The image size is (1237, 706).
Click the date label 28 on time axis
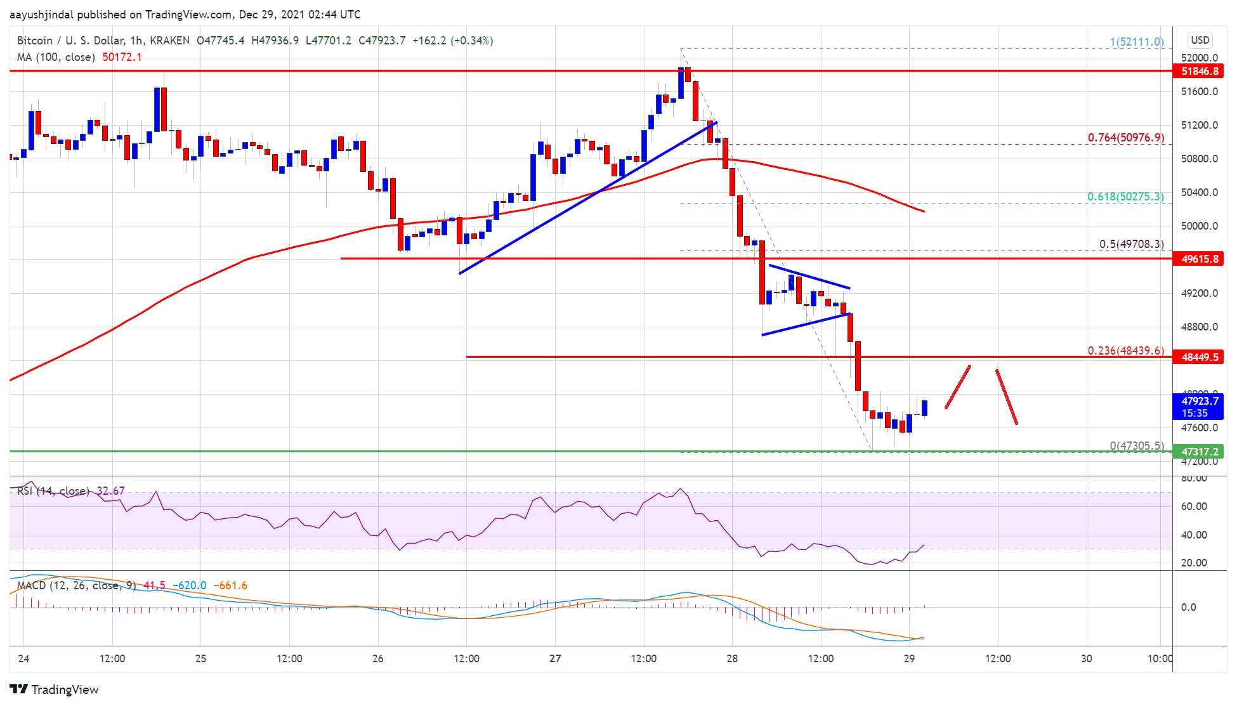(x=732, y=658)
